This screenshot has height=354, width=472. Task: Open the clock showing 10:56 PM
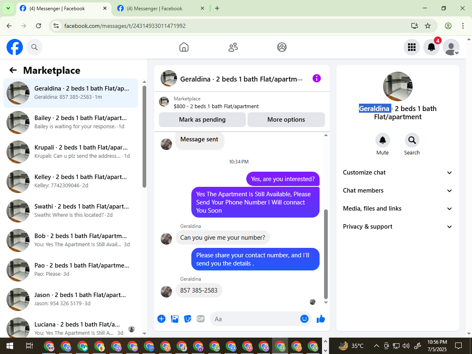point(437,345)
